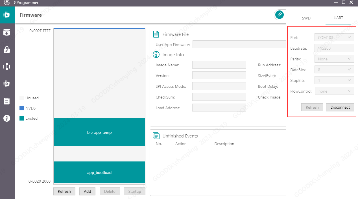Open the Help info icon in sidebar

coord(7,118)
